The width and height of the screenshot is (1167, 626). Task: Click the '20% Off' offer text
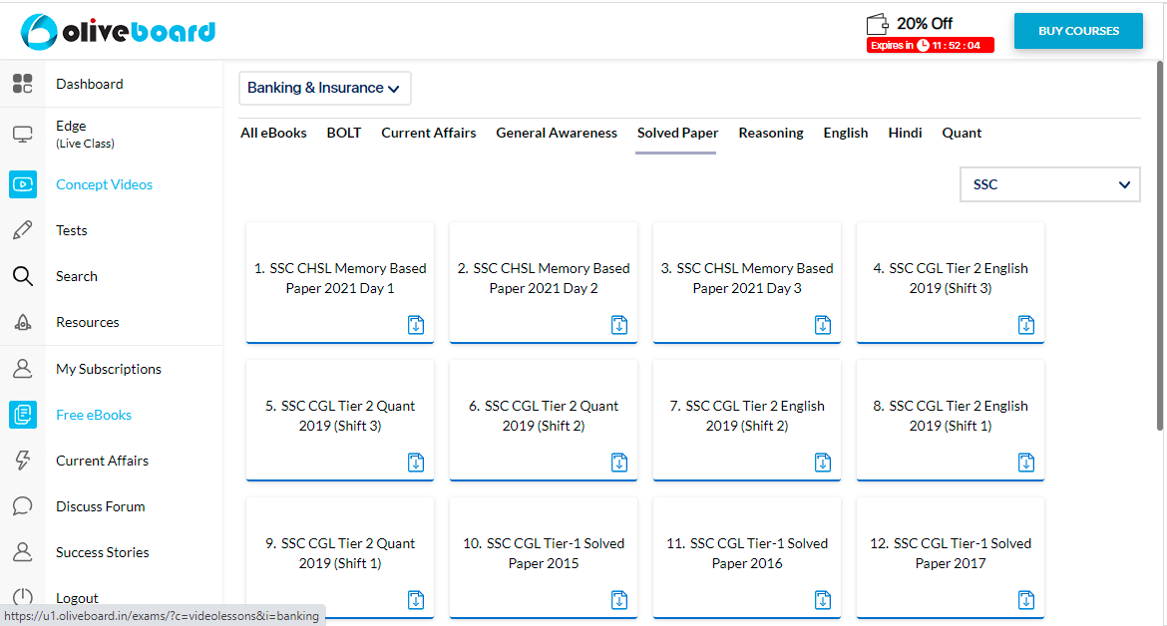click(925, 24)
